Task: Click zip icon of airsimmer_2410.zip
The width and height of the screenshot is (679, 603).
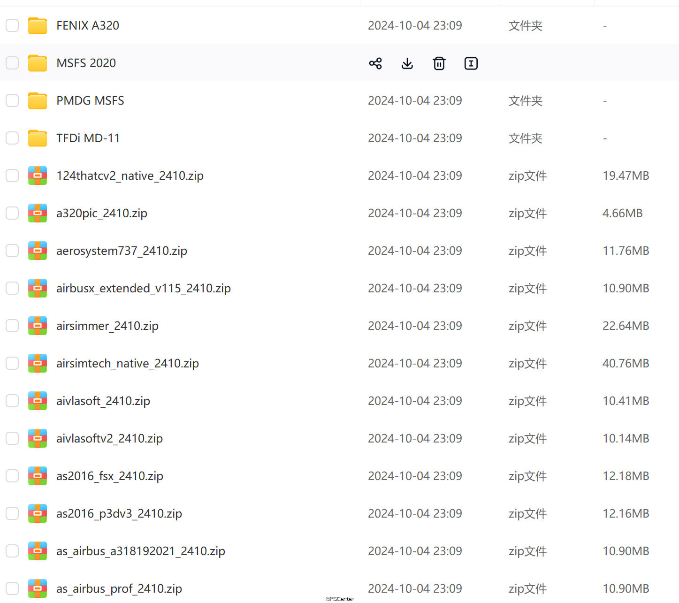Action: coord(38,326)
